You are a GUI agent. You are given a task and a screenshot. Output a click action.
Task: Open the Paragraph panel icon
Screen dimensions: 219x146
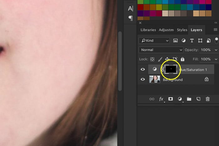pyautogui.click(x=130, y=18)
